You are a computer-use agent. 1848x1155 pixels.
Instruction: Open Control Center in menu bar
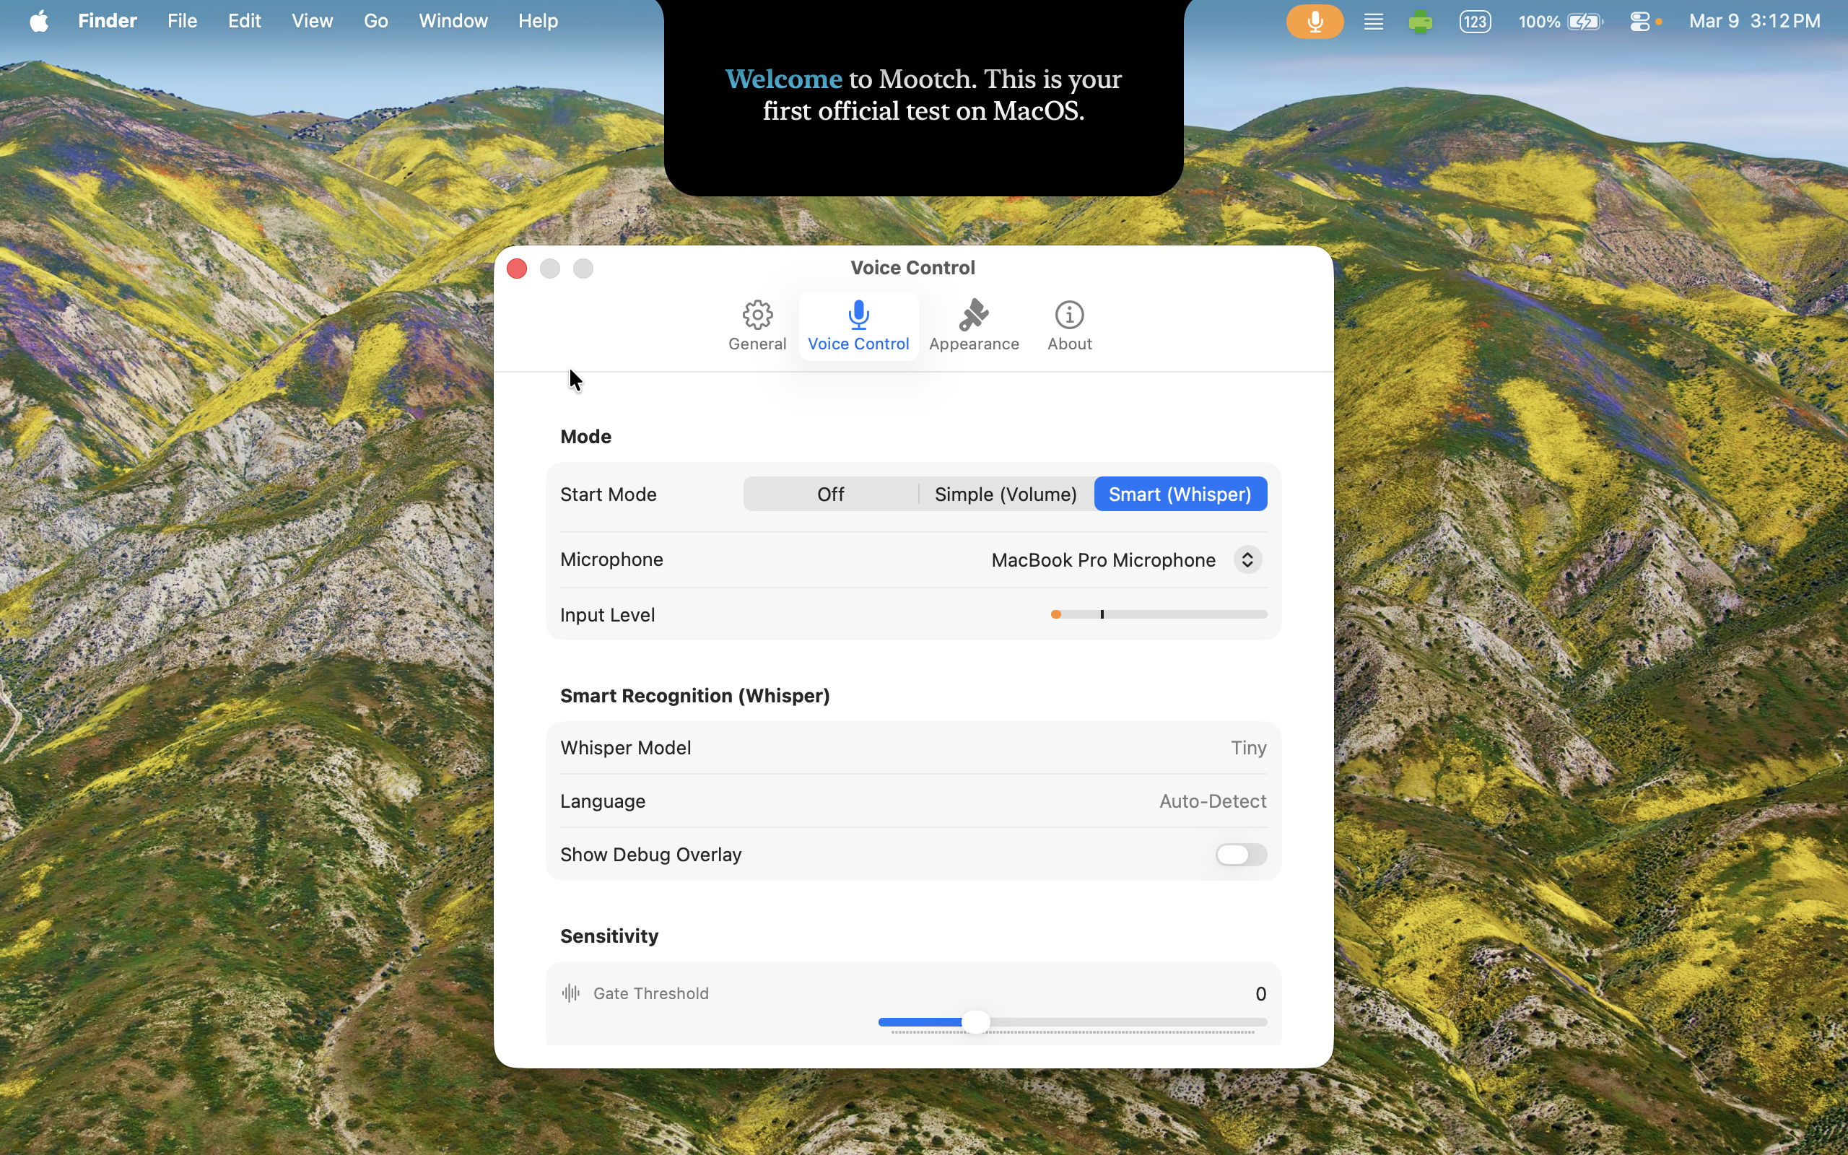pyautogui.click(x=1639, y=22)
